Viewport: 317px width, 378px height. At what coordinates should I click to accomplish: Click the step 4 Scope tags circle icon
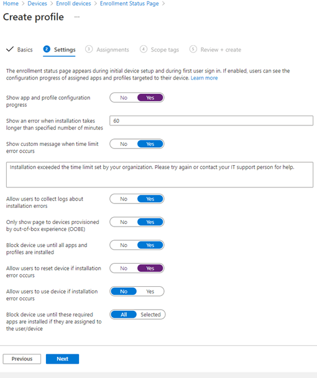pyautogui.click(x=144, y=49)
